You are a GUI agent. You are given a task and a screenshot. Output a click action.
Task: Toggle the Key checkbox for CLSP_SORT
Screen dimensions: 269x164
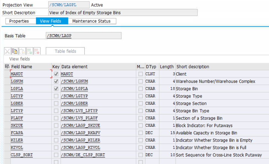(56, 155)
